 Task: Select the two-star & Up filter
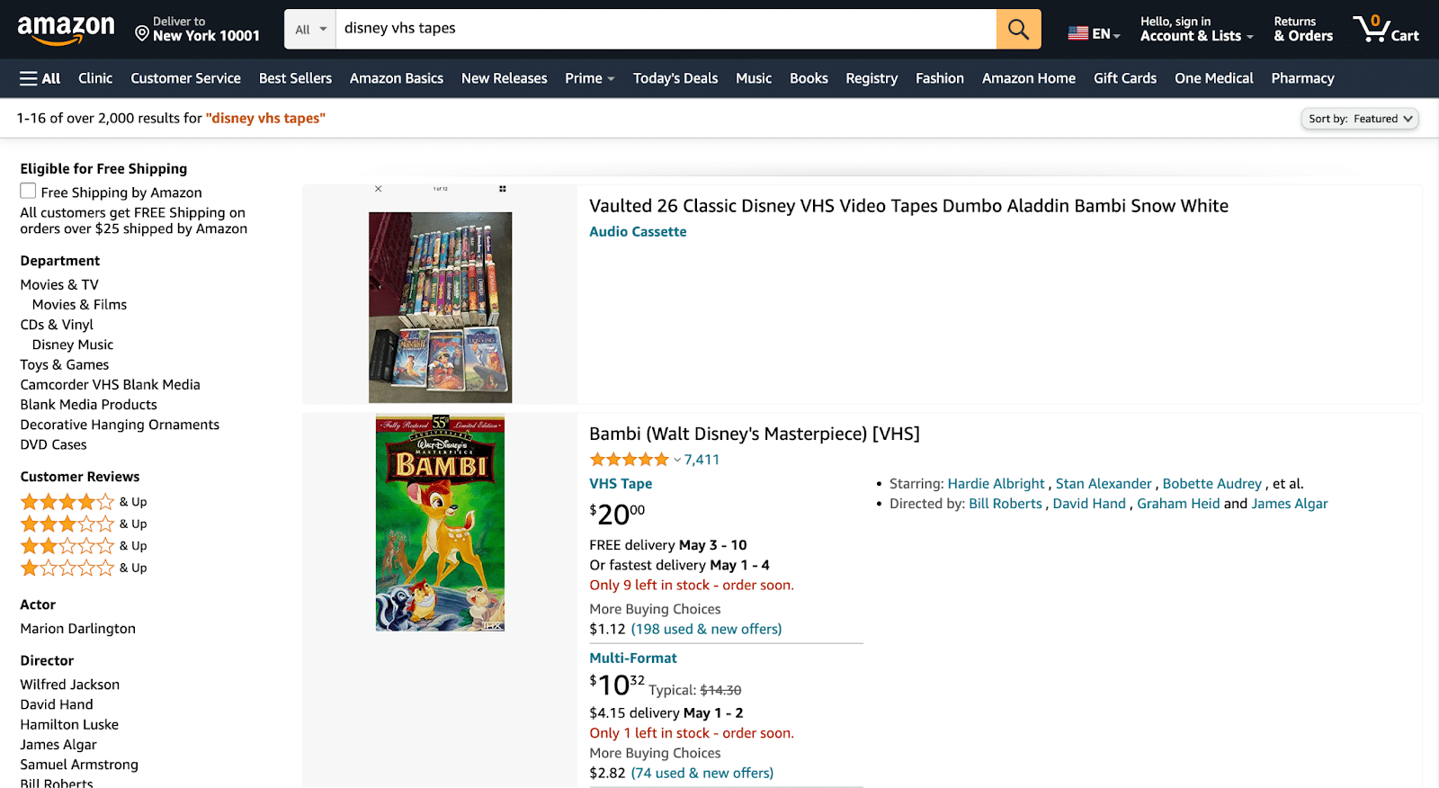(67, 545)
